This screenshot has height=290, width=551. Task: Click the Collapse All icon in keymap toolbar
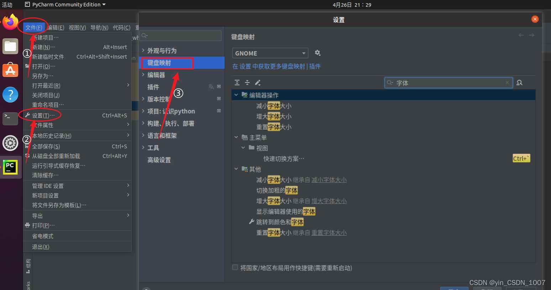tap(247, 83)
